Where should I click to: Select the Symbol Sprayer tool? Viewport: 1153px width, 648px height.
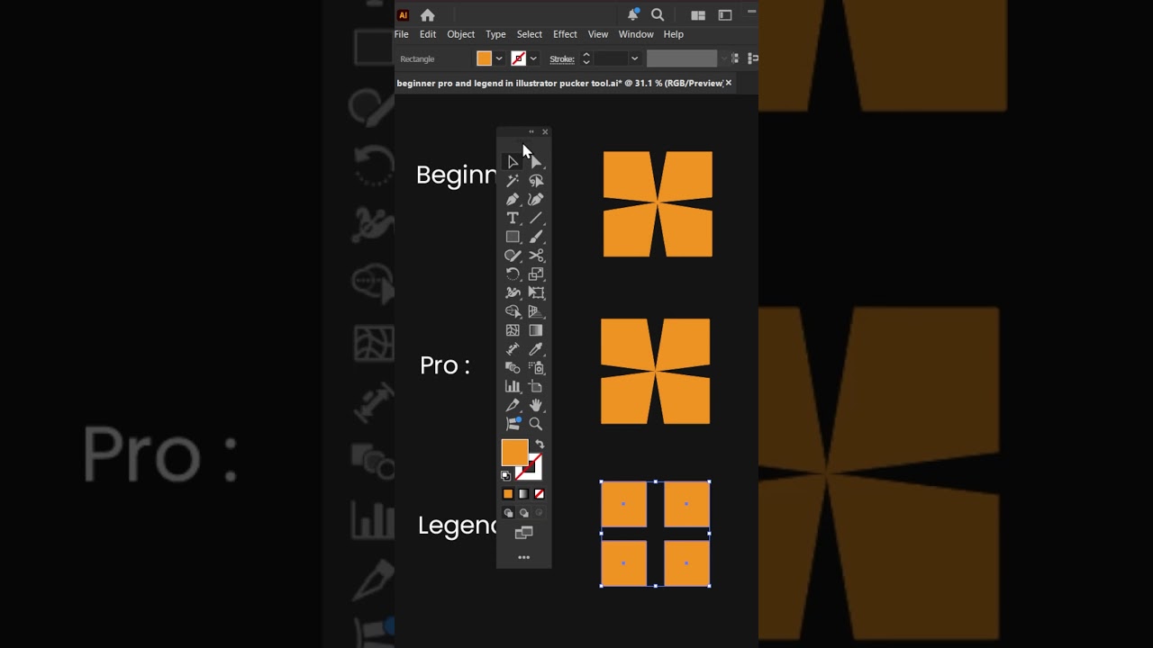click(536, 368)
